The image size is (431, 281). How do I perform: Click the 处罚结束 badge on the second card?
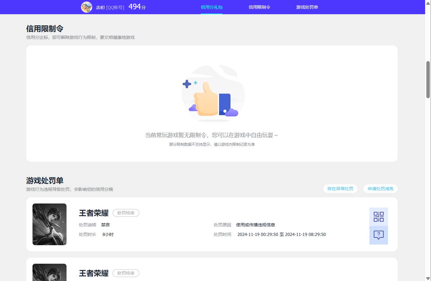click(126, 273)
